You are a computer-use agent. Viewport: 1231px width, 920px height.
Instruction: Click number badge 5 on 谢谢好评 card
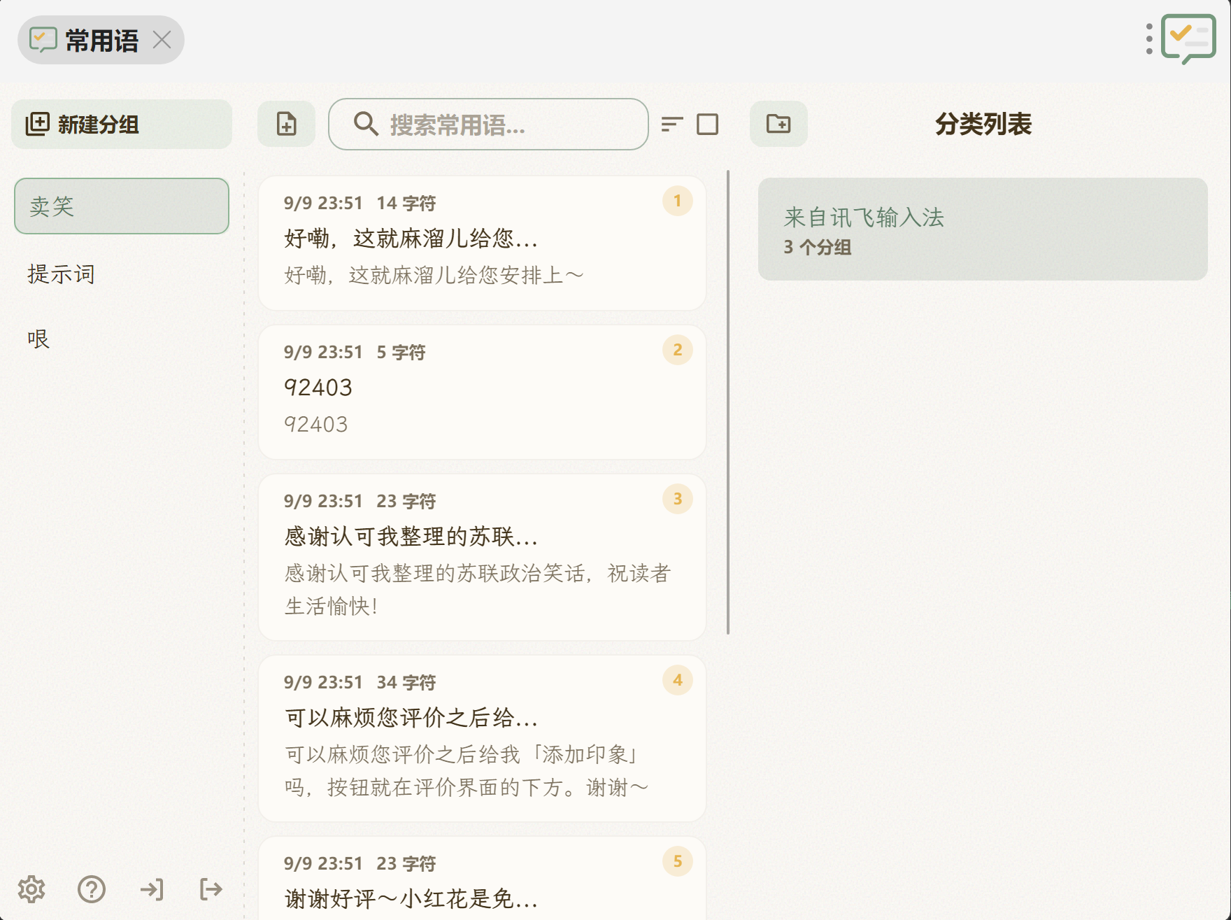pos(677,861)
